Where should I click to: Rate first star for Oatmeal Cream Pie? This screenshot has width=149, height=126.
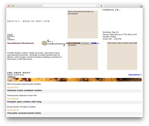8,99
